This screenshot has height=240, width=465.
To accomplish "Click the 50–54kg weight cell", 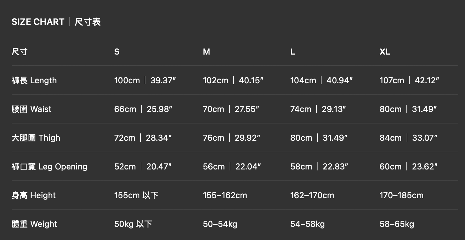I will tap(220, 224).
